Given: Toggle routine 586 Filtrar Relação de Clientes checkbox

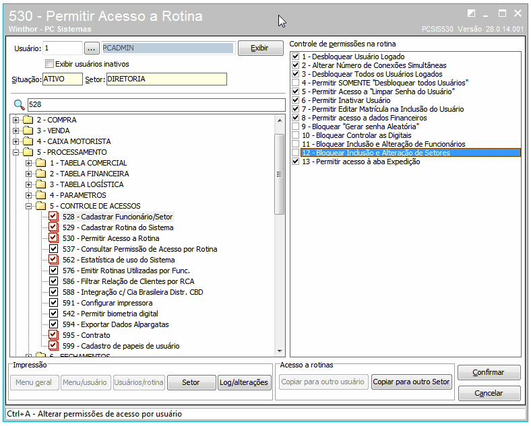Looking at the screenshot, I should (53, 281).
